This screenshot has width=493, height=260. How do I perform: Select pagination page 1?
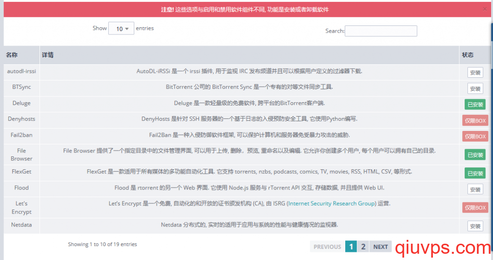coord(351,247)
